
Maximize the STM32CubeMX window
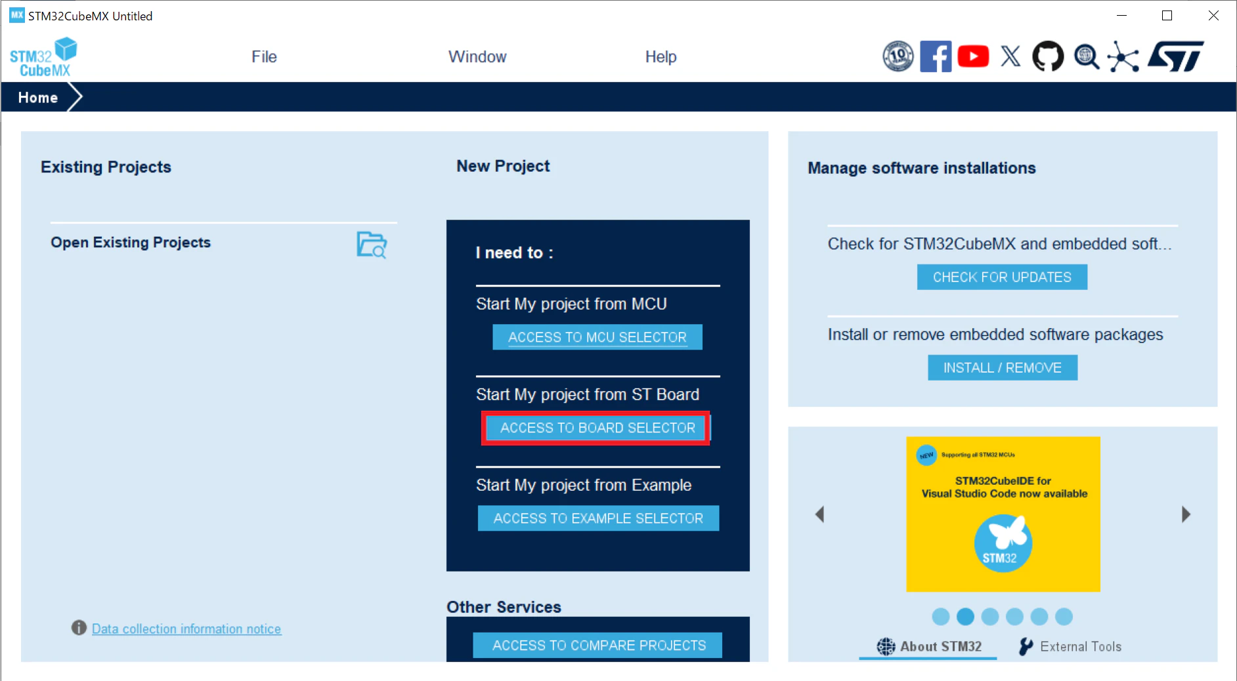click(x=1167, y=16)
